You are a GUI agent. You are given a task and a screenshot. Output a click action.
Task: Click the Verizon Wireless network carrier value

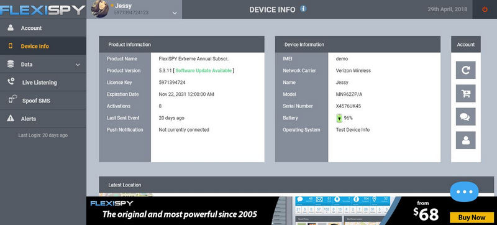[353, 71]
